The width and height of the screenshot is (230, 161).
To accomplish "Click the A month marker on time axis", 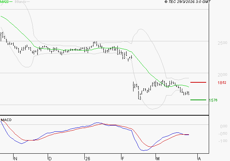I will click(x=199, y=159).
